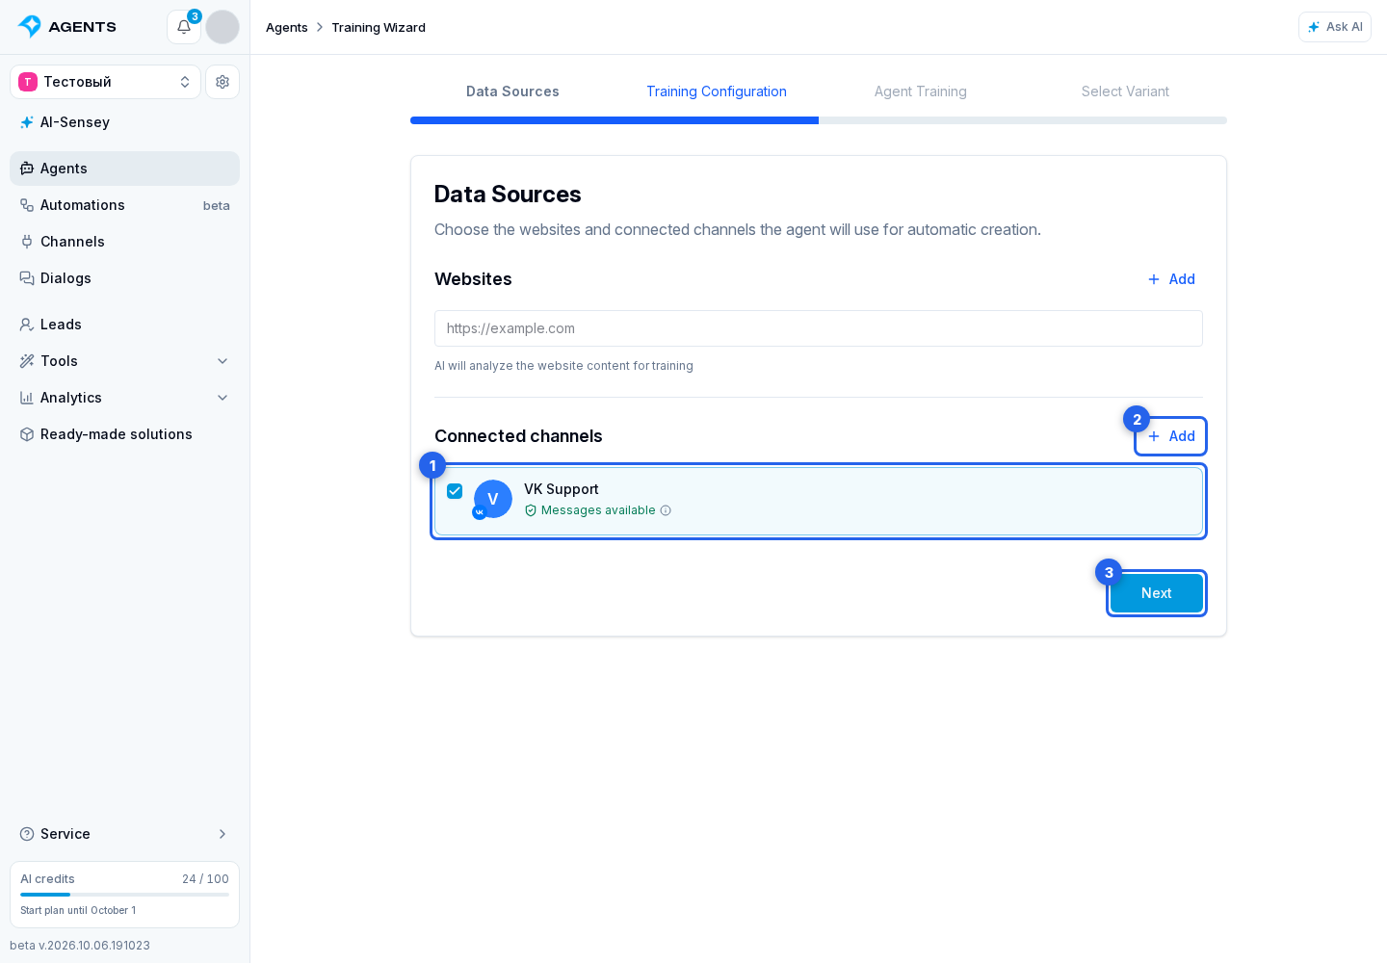Screen dimensions: 1387x963
Task: Click the Training Wizard breadcrumb text
Action: pyautogui.click(x=379, y=27)
